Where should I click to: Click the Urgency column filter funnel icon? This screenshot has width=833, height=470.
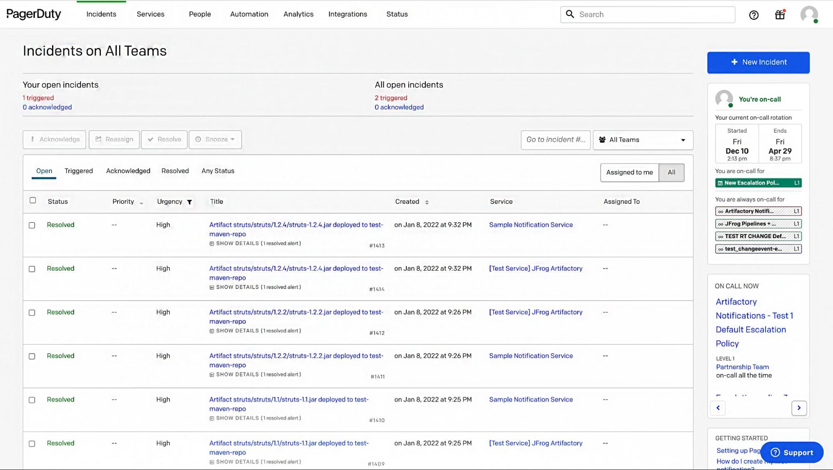coord(189,202)
